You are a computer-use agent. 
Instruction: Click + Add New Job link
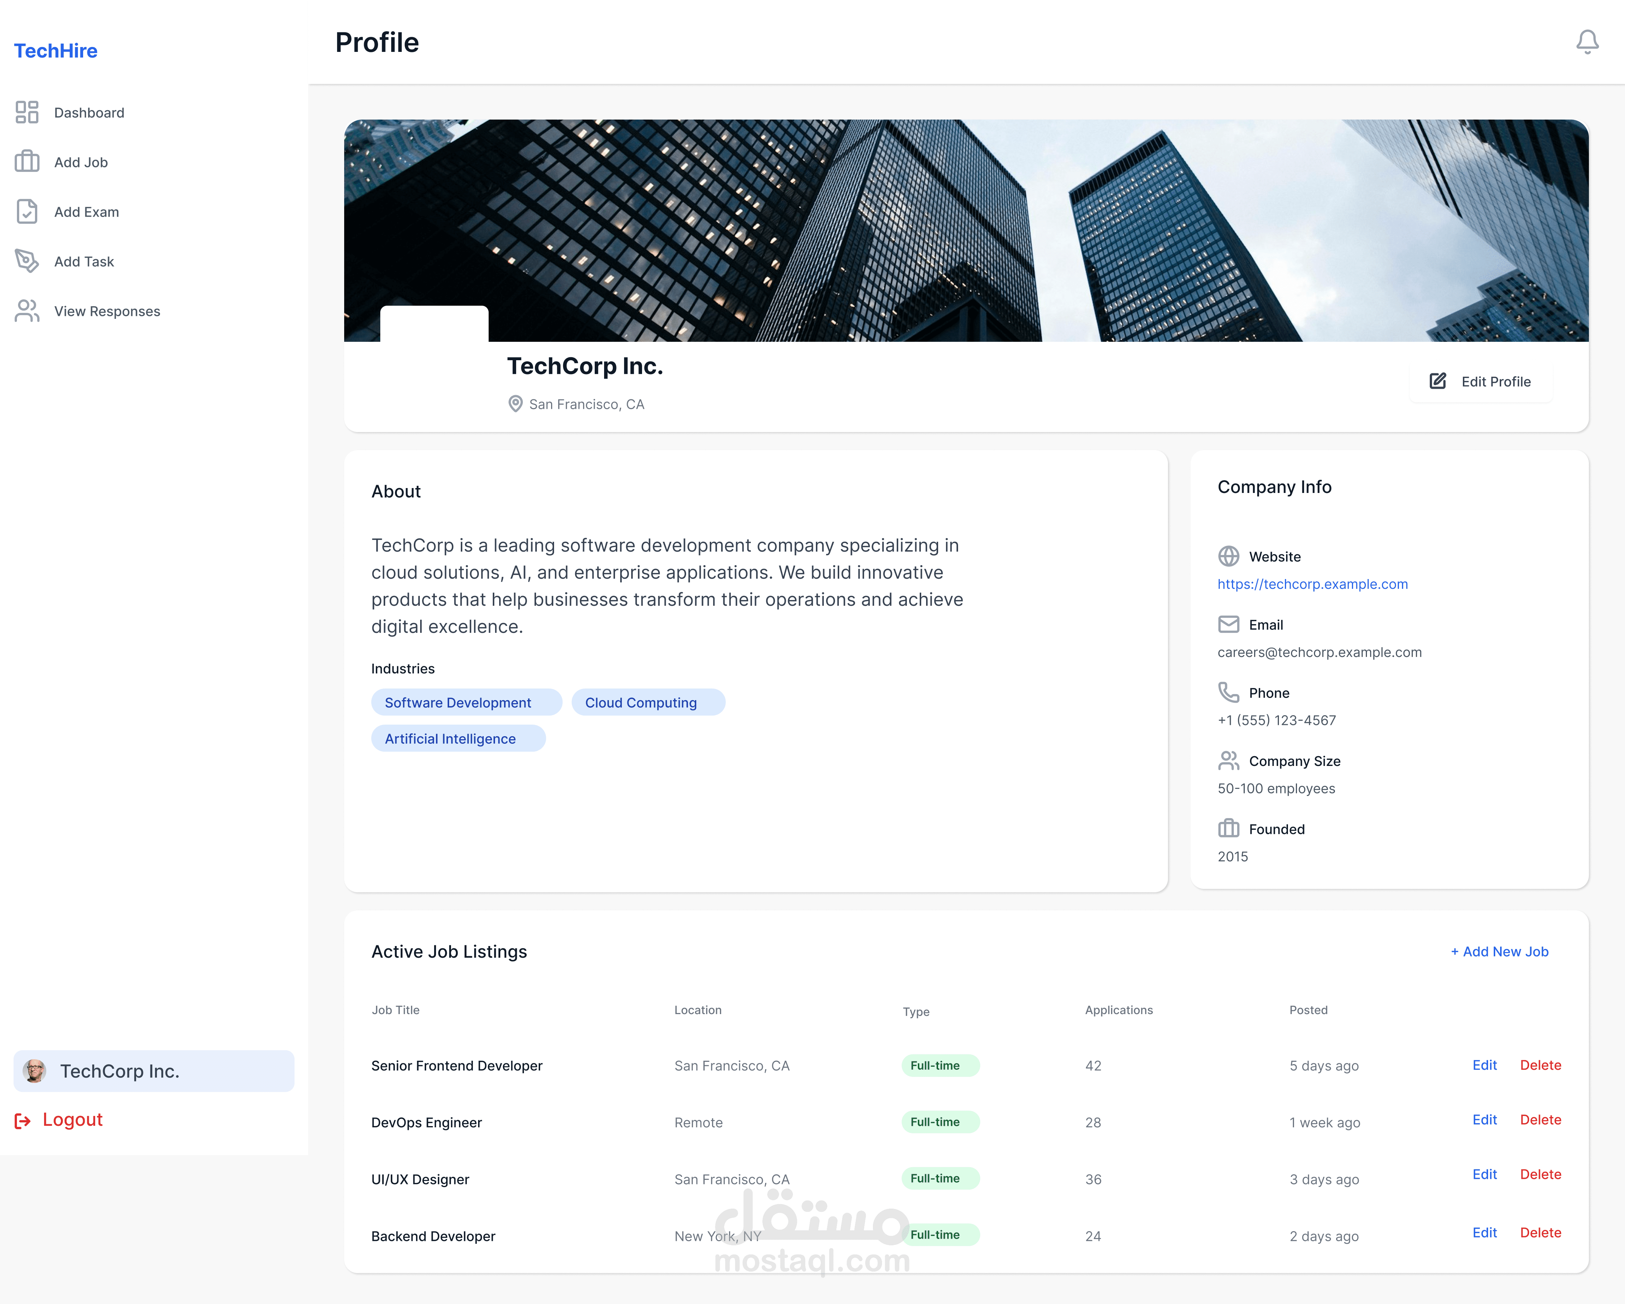tap(1499, 951)
